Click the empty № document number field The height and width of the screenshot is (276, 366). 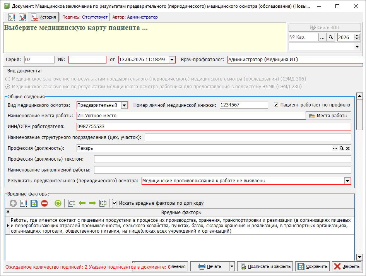87,60
